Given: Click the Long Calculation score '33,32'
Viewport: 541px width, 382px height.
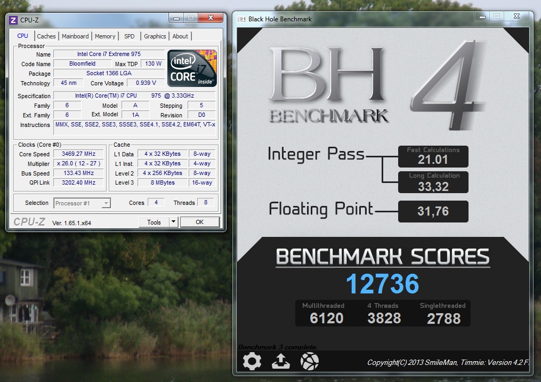Looking at the screenshot, I should (433, 187).
